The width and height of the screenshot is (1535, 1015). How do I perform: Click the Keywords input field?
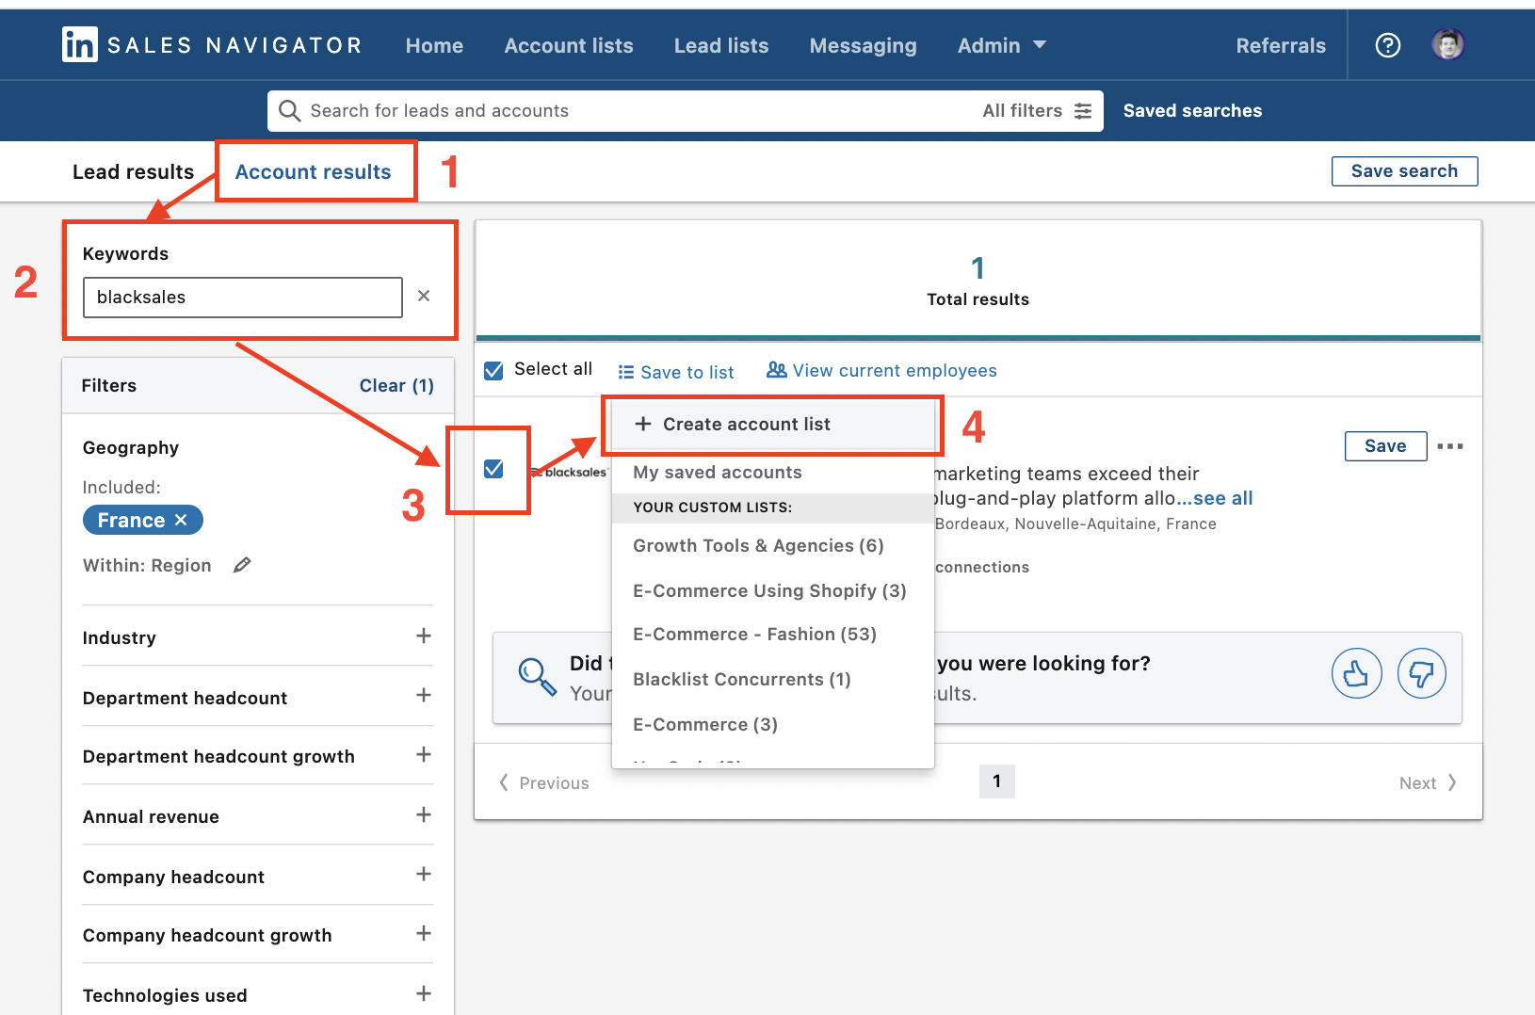pyautogui.click(x=243, y=297)
